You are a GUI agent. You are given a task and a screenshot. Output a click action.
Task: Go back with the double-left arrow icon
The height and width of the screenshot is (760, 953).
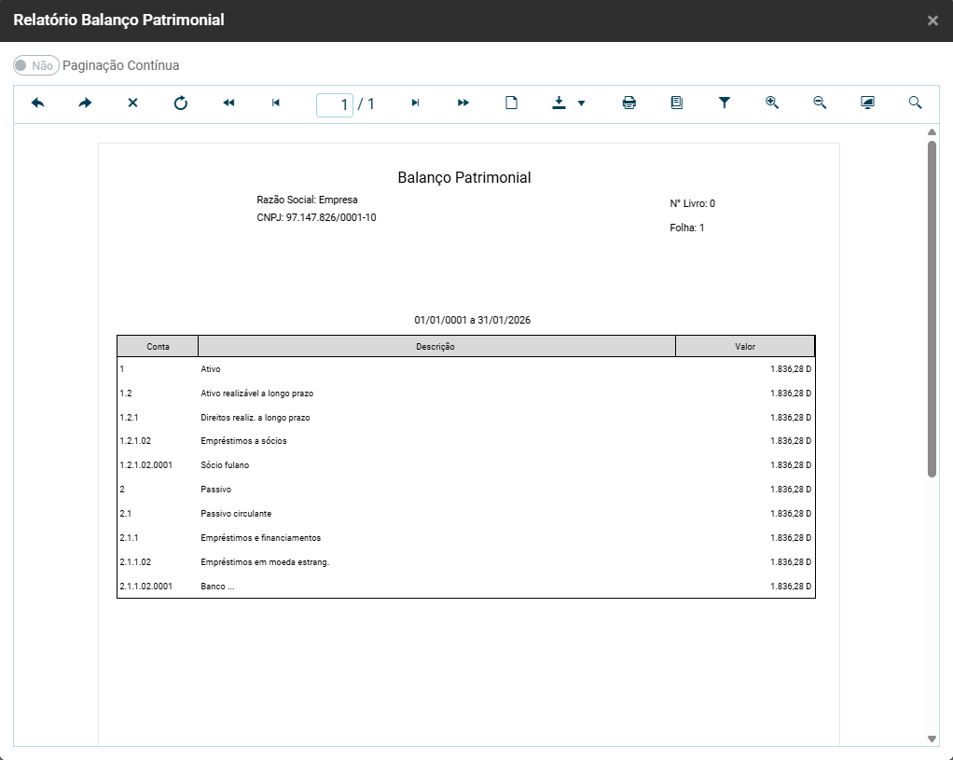pos(228,103)
